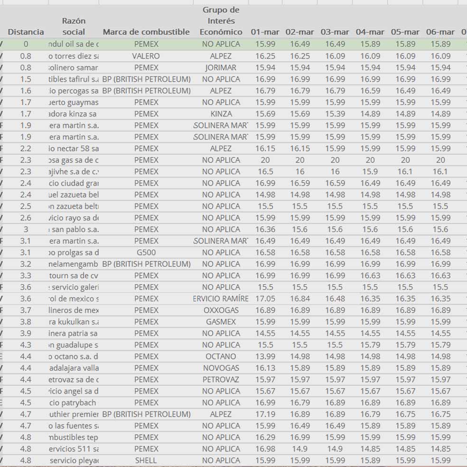Select the 01-mar column header

point(265,32)
